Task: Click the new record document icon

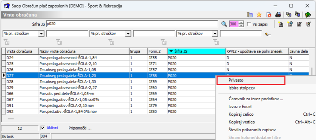Action: pos(280,24)
